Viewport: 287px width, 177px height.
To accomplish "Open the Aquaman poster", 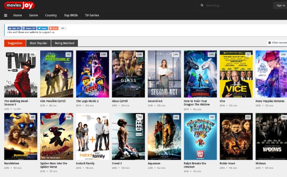I will (x=164, y=137).
